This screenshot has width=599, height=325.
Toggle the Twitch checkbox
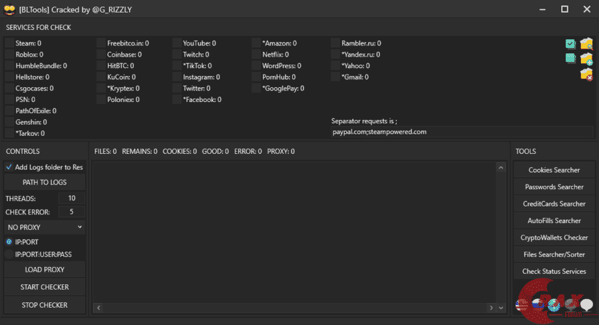tap(176, 55)
